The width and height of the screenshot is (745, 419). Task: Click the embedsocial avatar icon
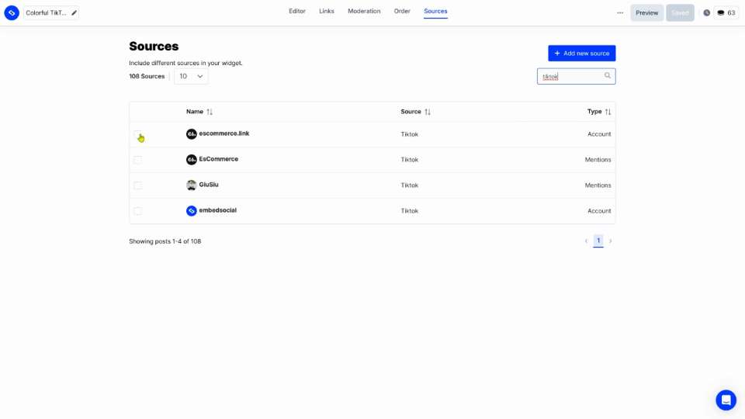coord(192,210)
